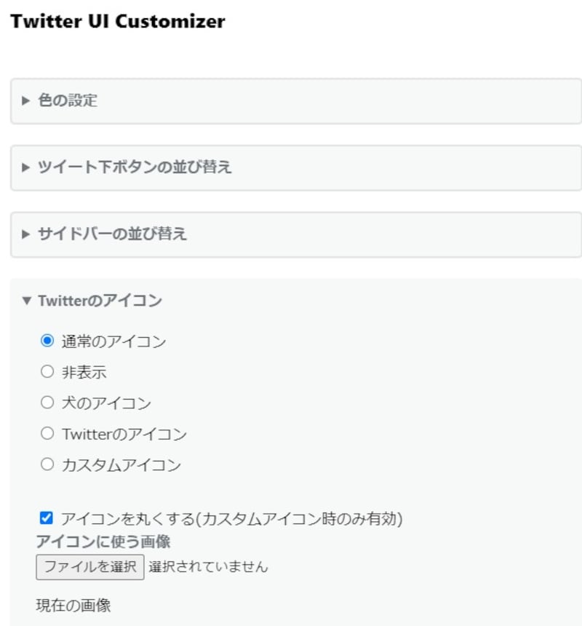Select the 犬のアイコン option
The width and height of the screenshot is (582, 626).
(48, 403)
